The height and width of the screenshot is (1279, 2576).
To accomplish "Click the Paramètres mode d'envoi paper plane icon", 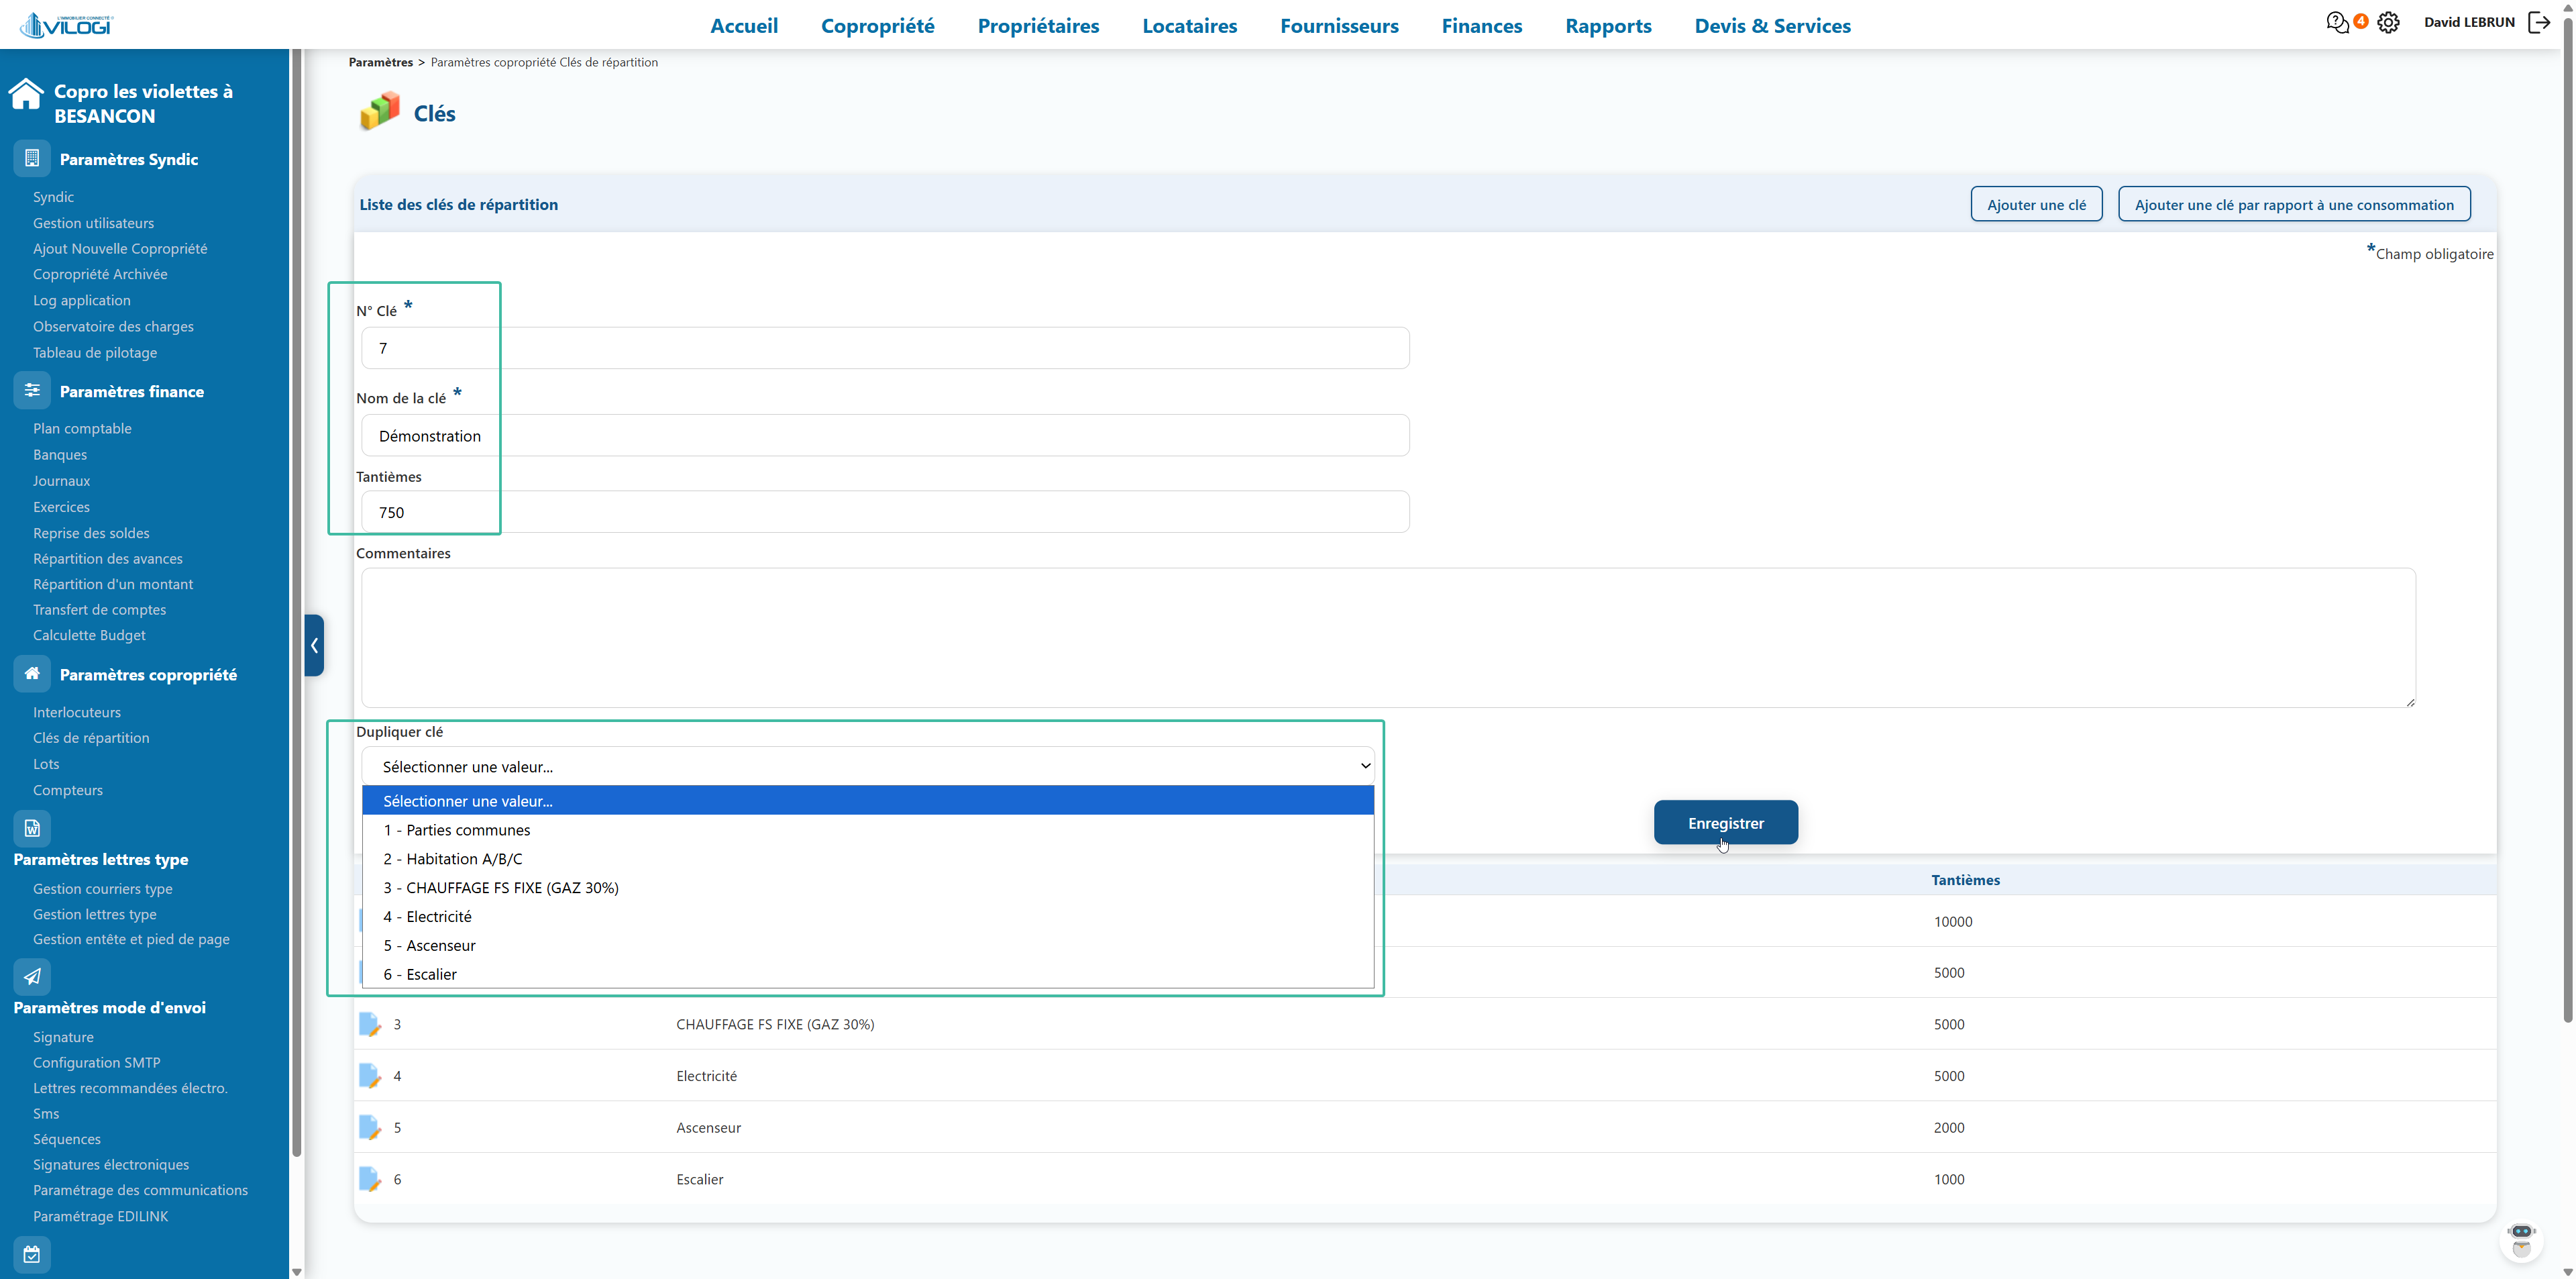I will coord(32,976).
